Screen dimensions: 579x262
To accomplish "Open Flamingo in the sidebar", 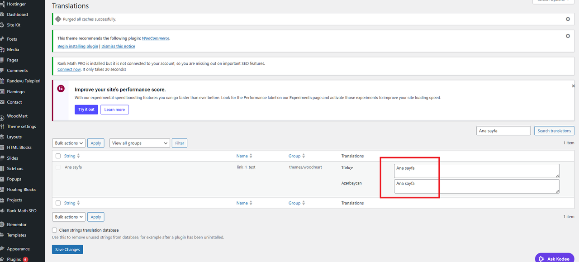I will pos(16,91).
